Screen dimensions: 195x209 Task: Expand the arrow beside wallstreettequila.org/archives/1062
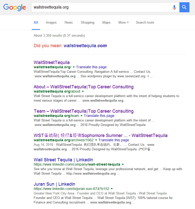96,140
